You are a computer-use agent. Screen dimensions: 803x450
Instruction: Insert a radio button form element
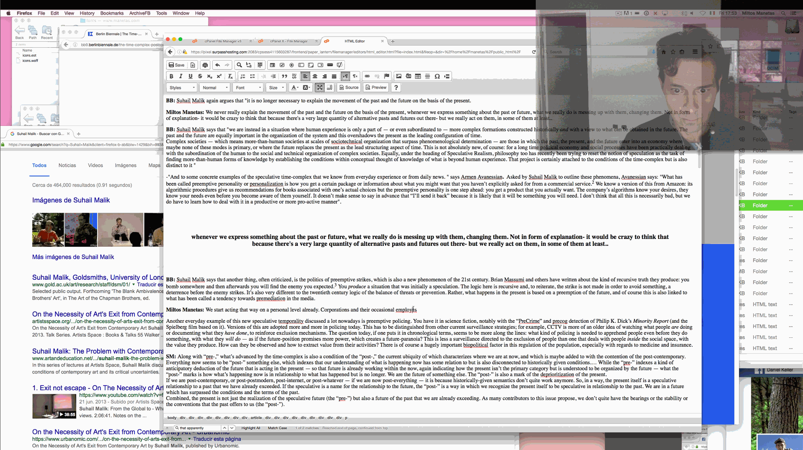click(x=292, y=65)
